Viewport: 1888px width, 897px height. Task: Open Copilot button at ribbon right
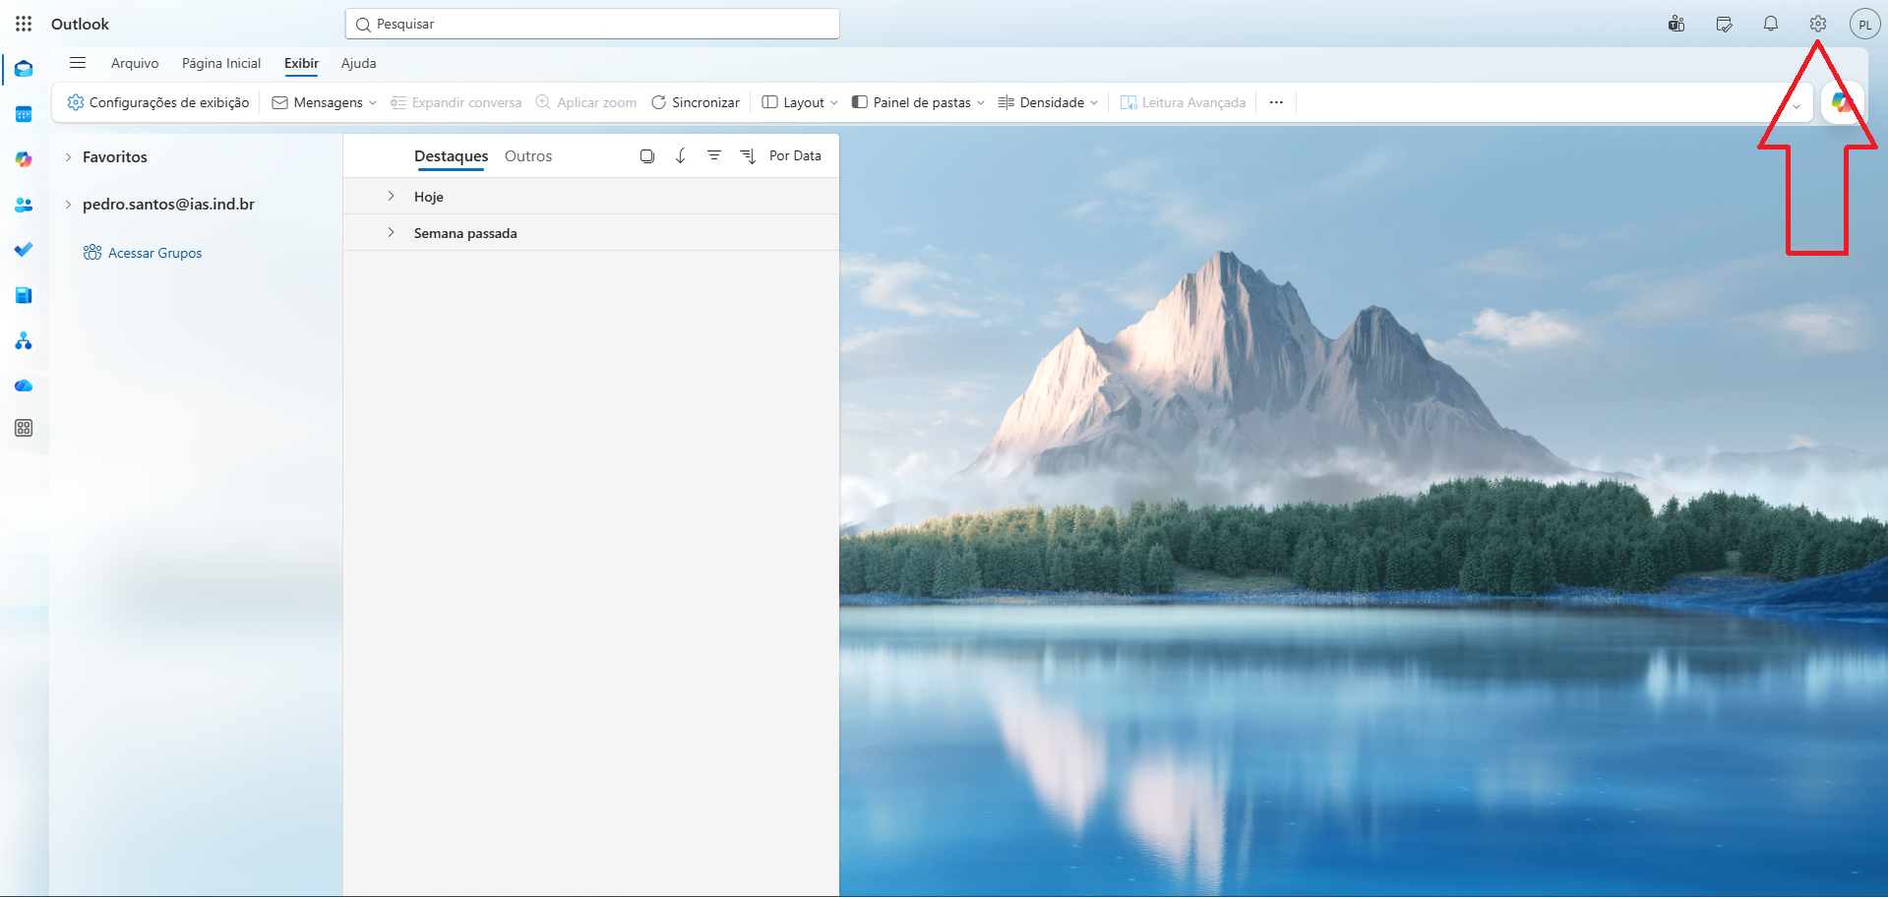click(x=1842, y=102)
